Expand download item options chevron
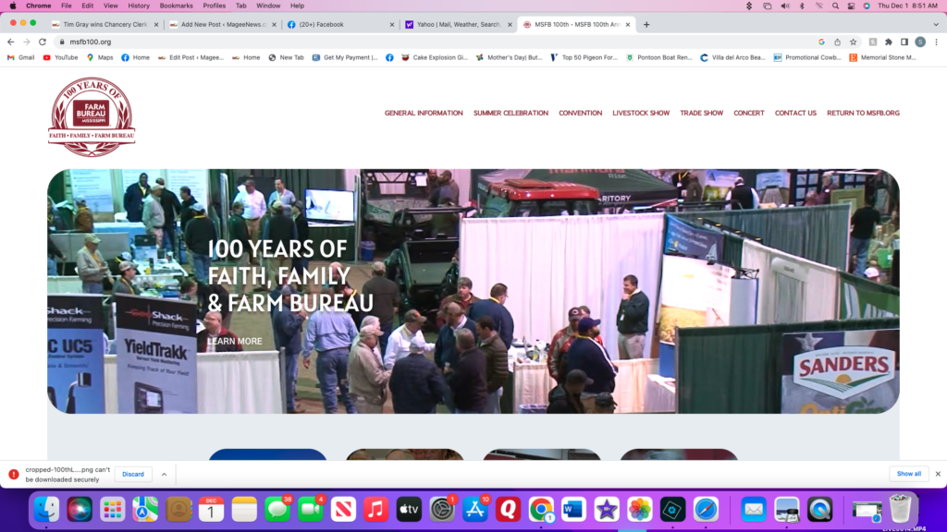Screen dimensions: 947x532 coord(165,474)
